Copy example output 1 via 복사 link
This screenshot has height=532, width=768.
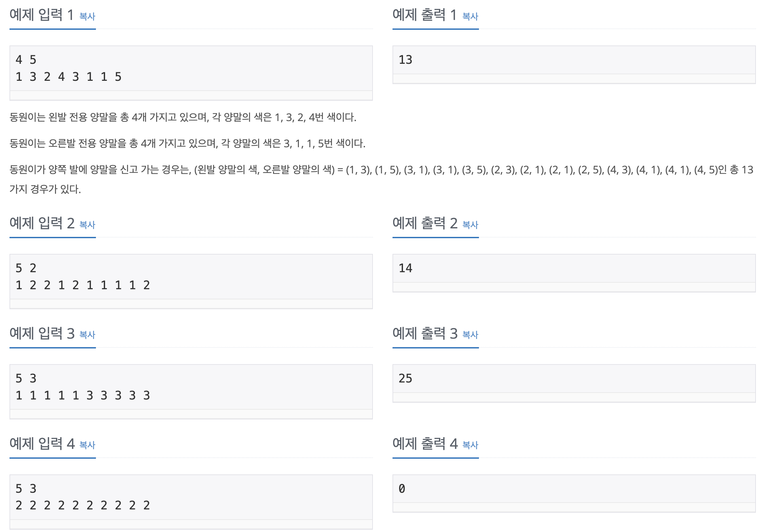(x=470, y=16)
